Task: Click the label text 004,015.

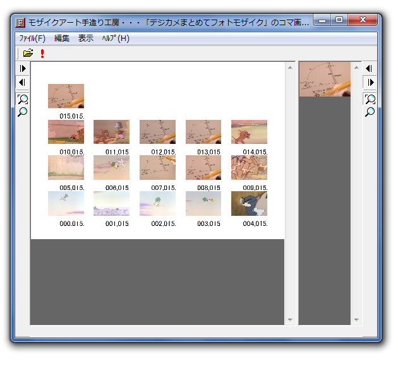Action: [255, 223]
